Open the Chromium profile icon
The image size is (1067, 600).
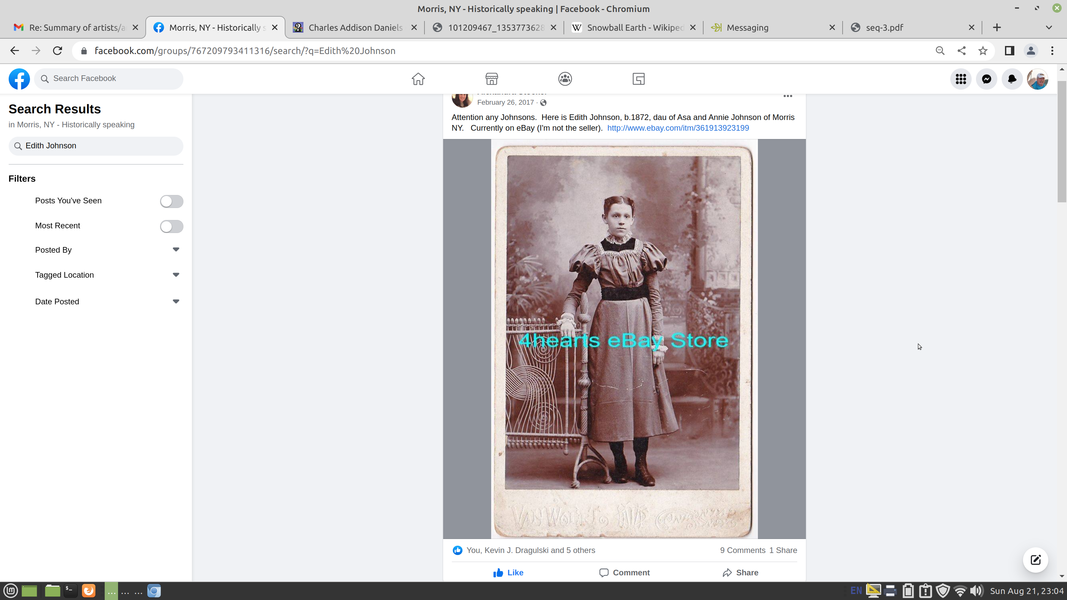click(1031, 51)
